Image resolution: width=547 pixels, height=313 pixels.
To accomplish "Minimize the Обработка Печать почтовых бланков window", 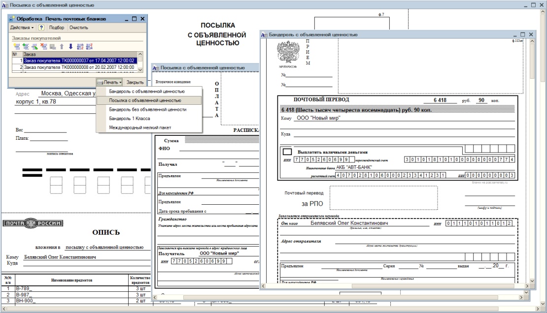I will click(x=126, y=19).
